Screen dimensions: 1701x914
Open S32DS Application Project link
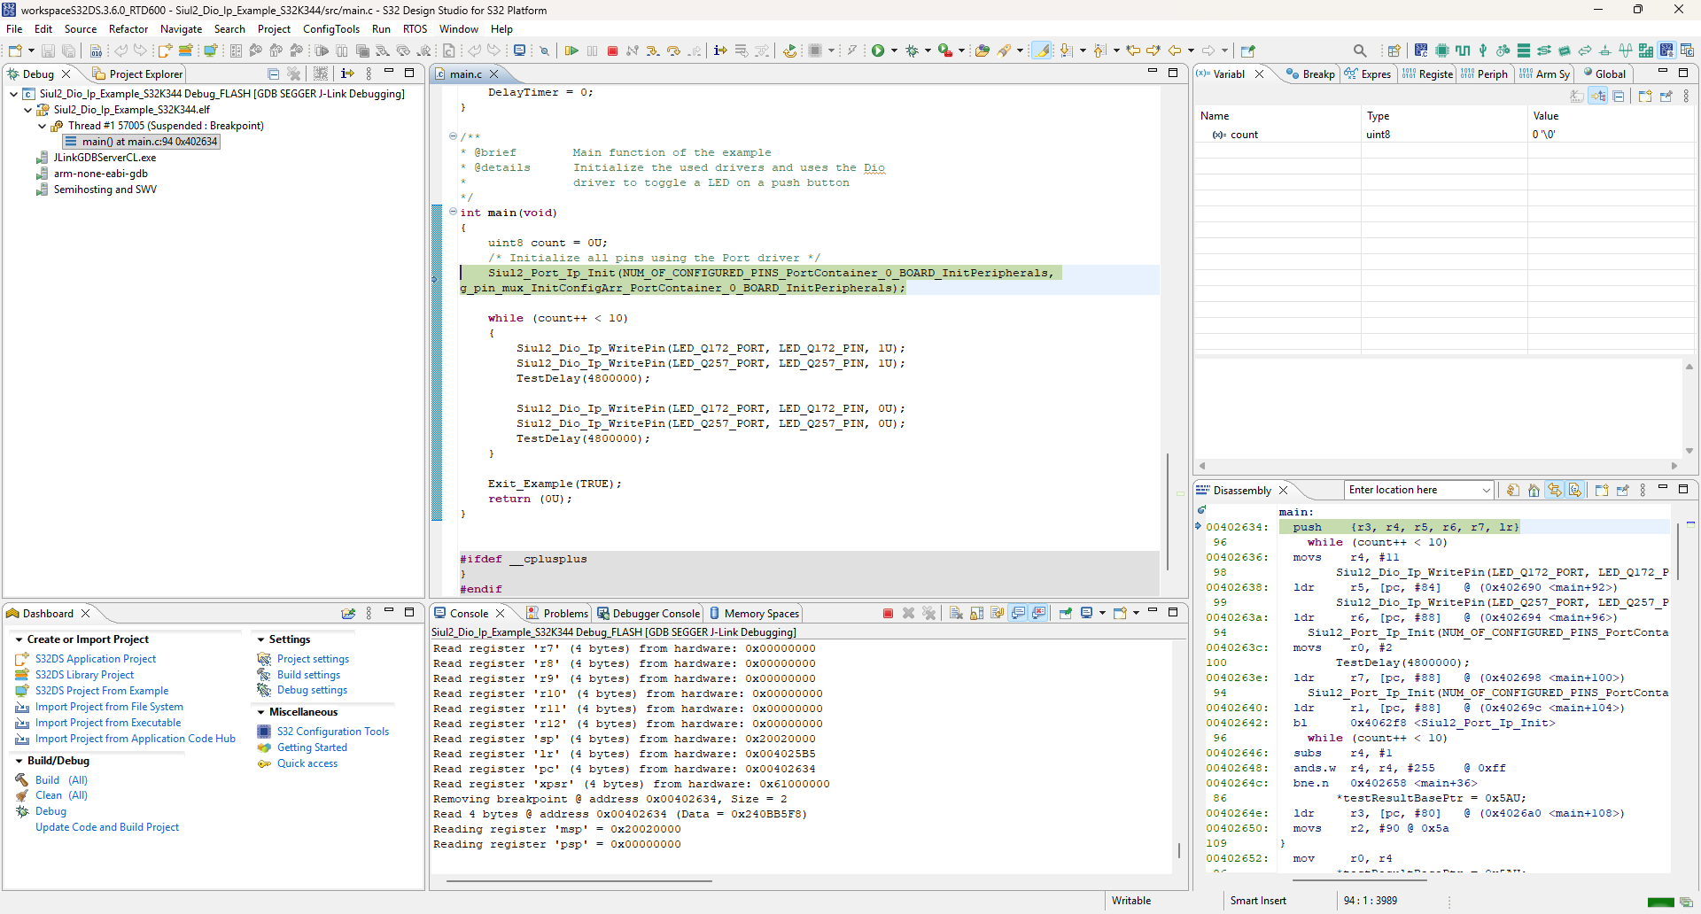tap(96, 659)
